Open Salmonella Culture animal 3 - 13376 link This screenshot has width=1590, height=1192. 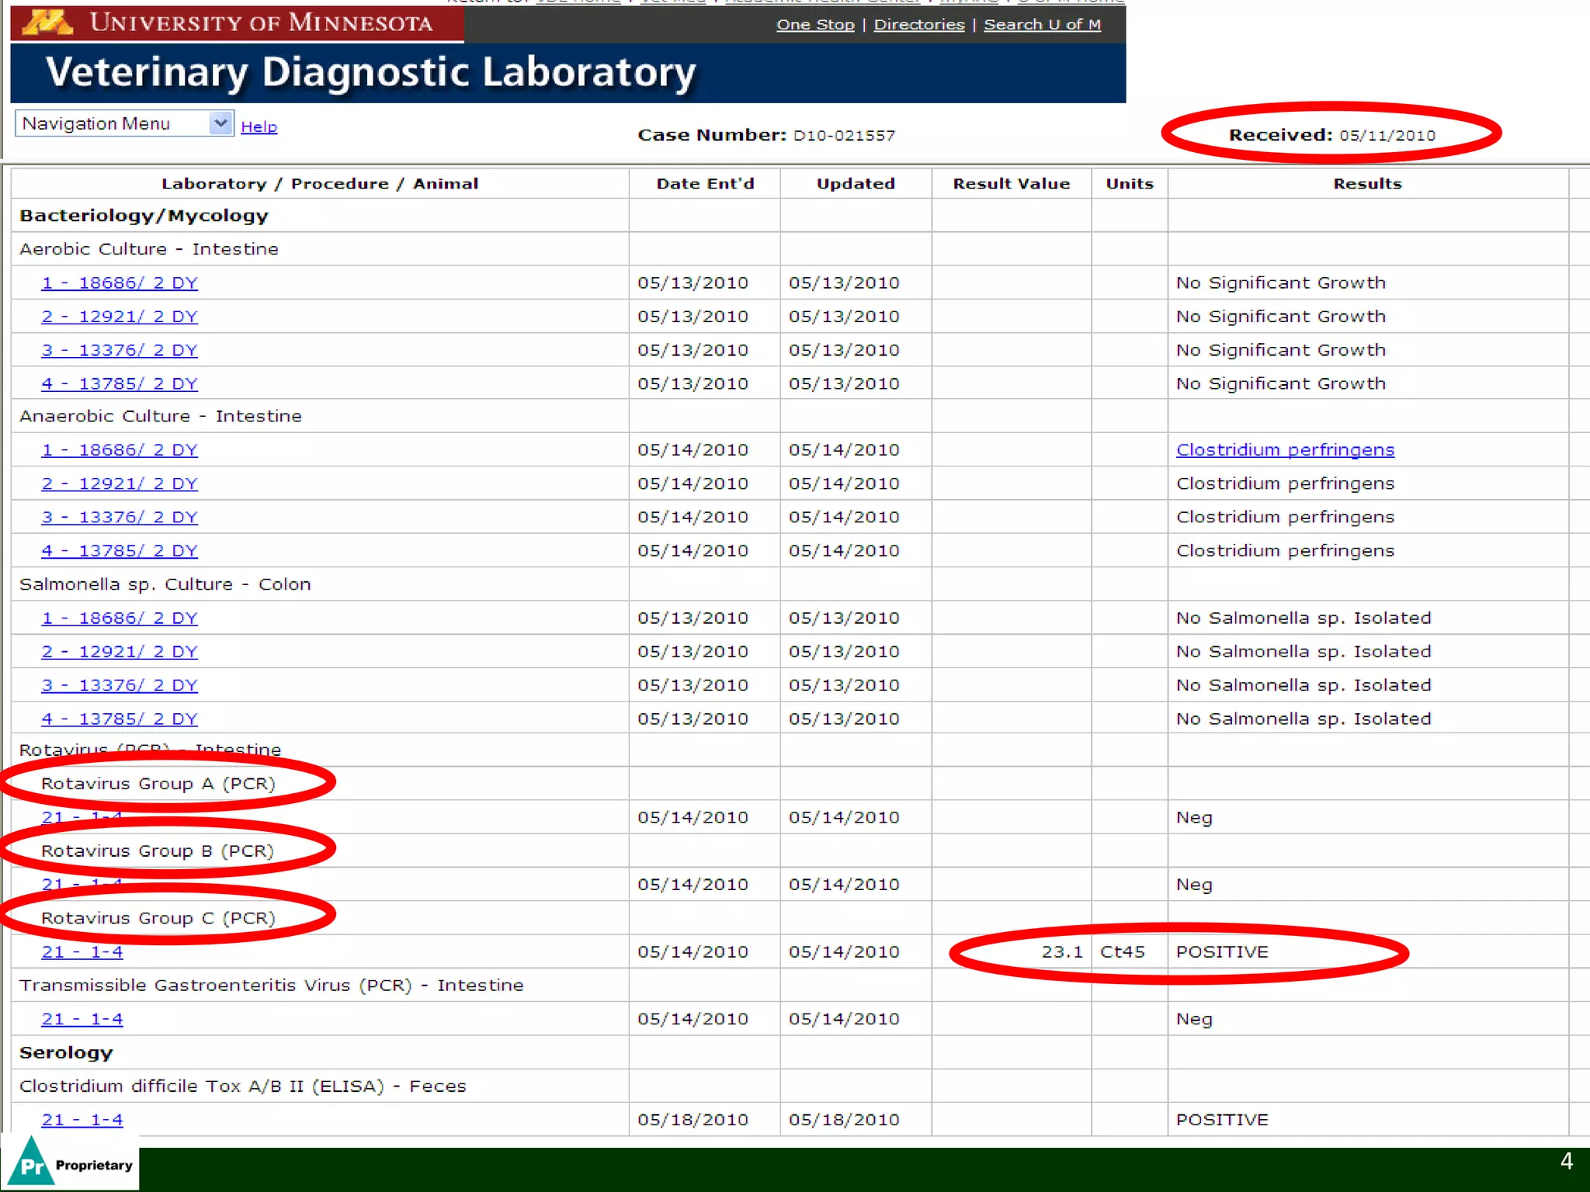point(120,686)
